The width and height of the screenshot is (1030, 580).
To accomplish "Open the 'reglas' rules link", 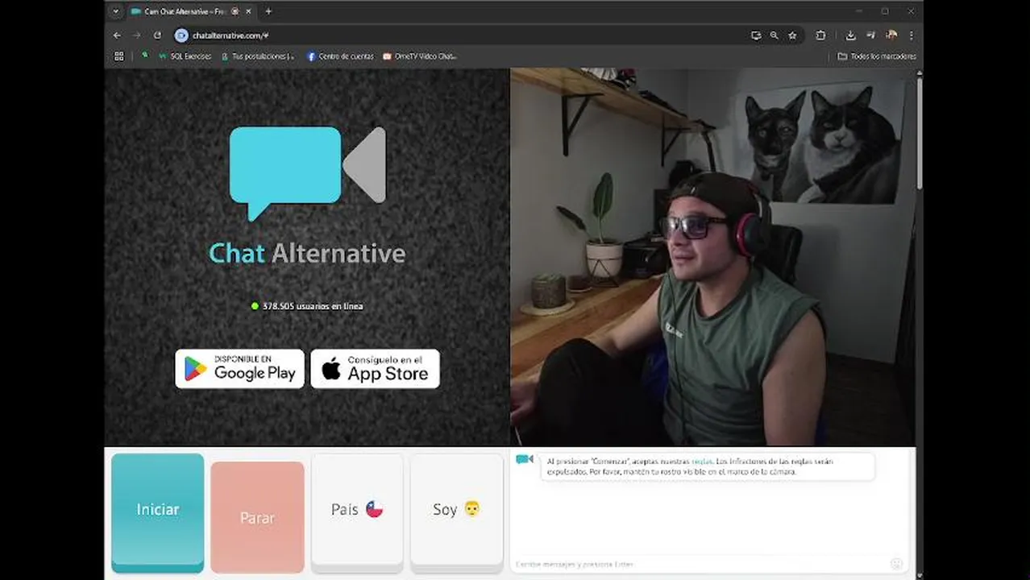I will pyautogui.click(x=702, y=462).
